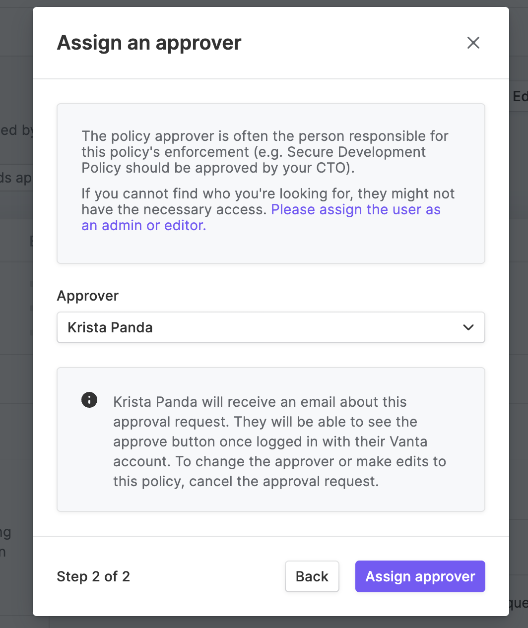Screen dimensions: 528x628
Task: Click the cut-off 'que' text at bottom right
Action: point(518,603)
